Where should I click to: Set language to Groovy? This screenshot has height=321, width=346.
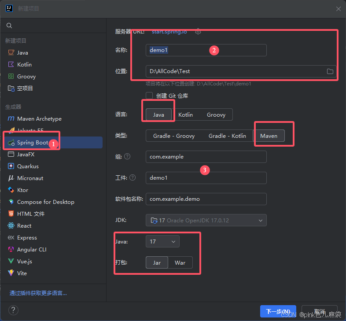click(216, 115)
